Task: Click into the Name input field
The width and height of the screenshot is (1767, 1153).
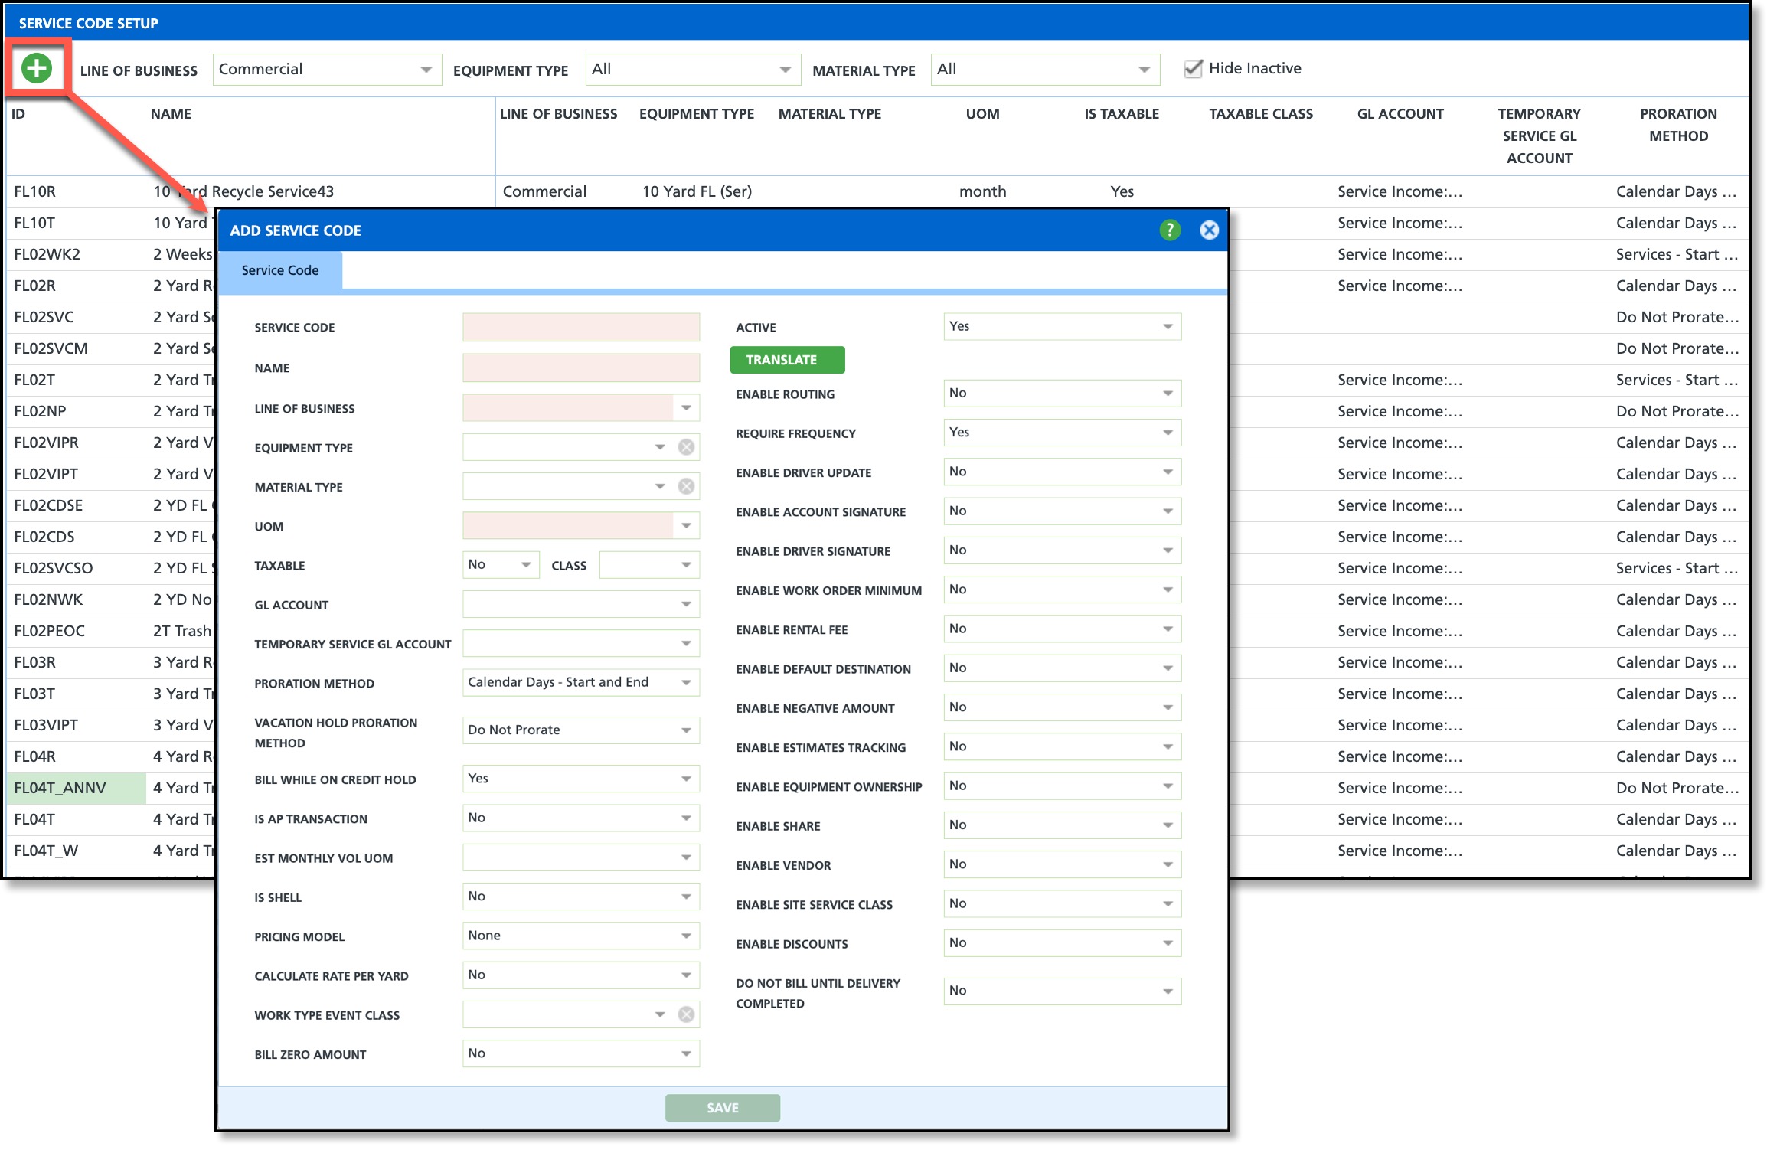Action: point(580,367)
